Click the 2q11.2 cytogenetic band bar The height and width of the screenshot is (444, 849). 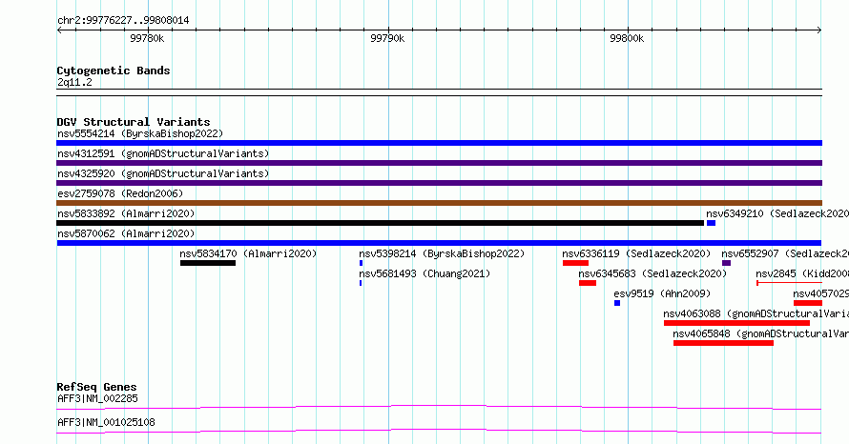(x=439, y=92)
